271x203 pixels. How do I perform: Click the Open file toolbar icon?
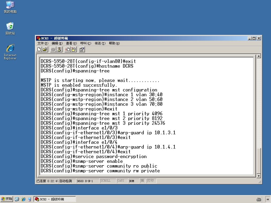45,49
